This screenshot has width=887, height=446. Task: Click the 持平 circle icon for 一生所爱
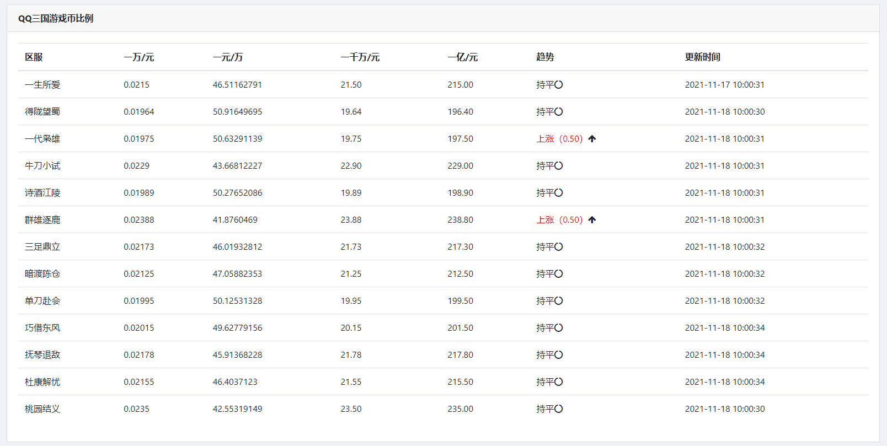[559, 85]
